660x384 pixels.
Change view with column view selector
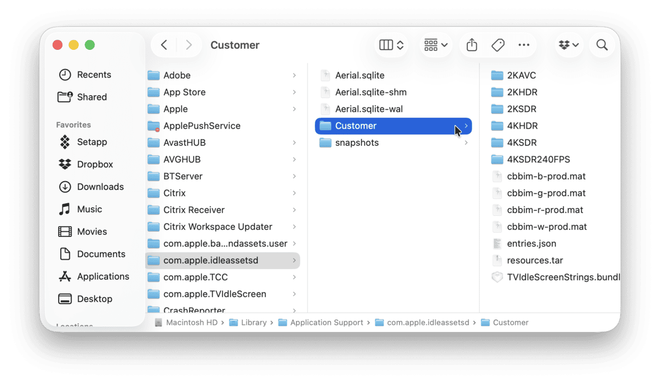pyautogui.click(x=391, y=45)
